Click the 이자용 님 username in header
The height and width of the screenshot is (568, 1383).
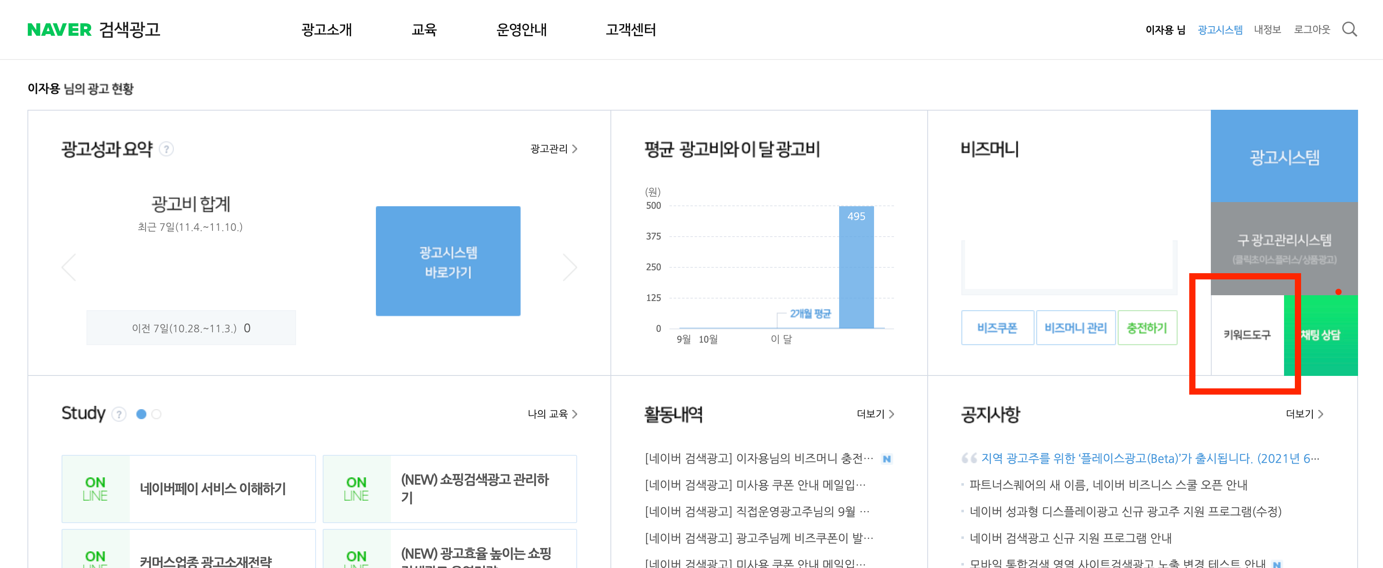click(1165, 30)
